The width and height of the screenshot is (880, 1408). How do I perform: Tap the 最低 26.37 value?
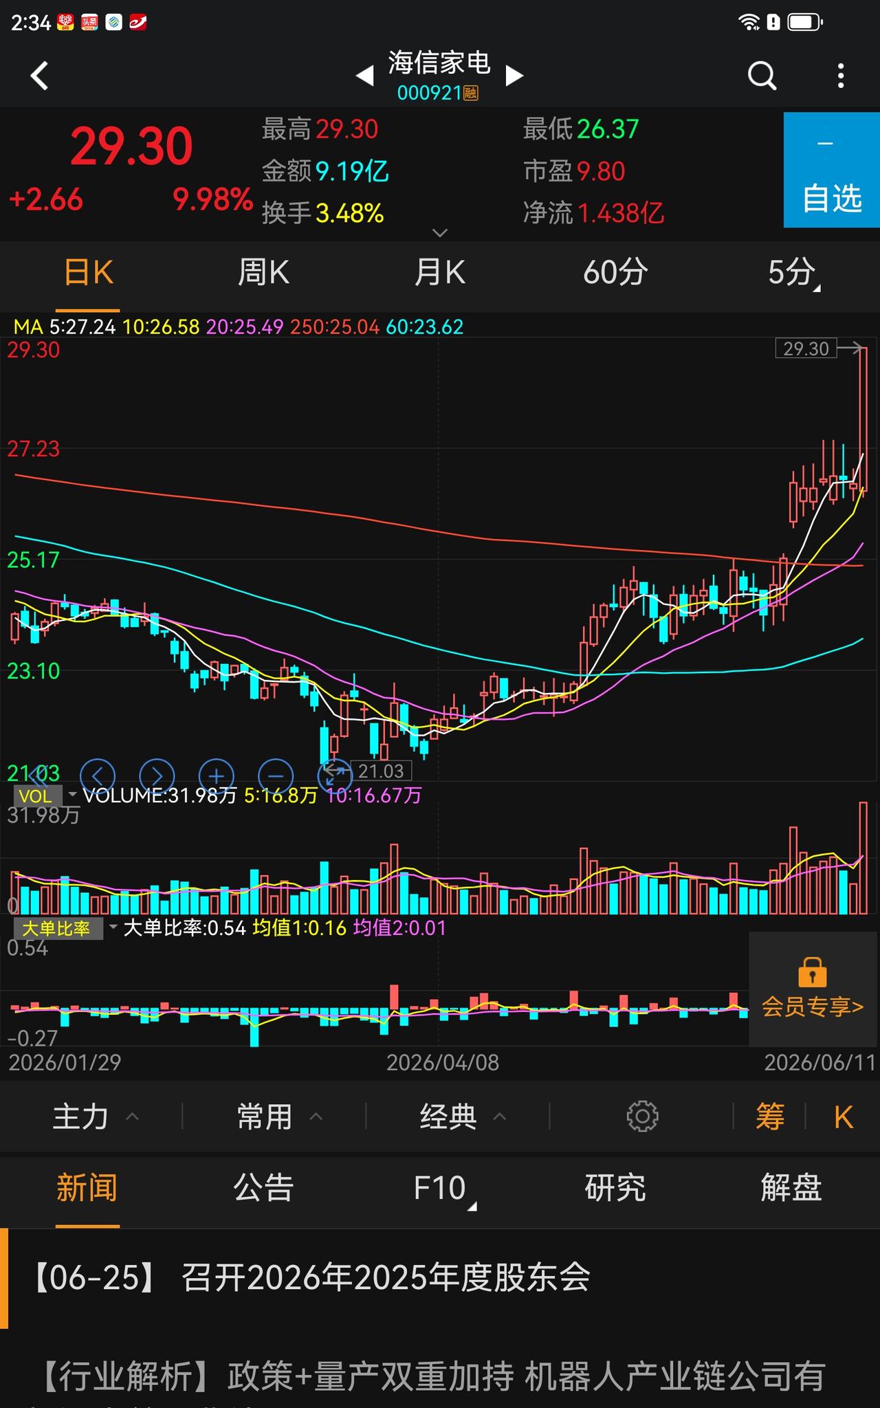point(608,129)
